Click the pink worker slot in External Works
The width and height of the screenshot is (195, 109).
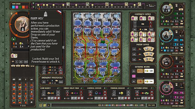[134, 76]
